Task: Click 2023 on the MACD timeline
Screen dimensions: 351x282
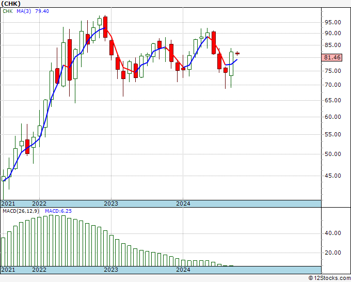Action: point(111,270)
